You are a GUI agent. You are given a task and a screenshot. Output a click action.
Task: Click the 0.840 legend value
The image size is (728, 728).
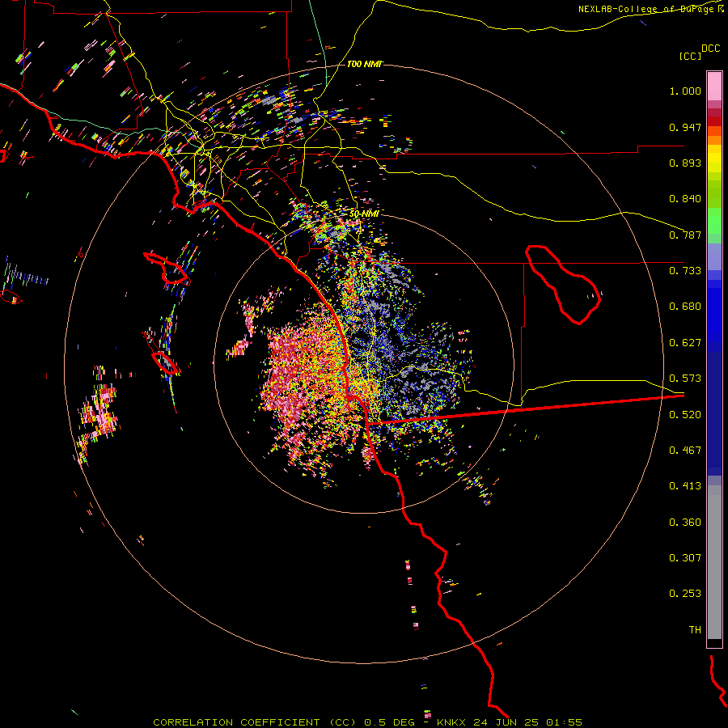[685, 199]
